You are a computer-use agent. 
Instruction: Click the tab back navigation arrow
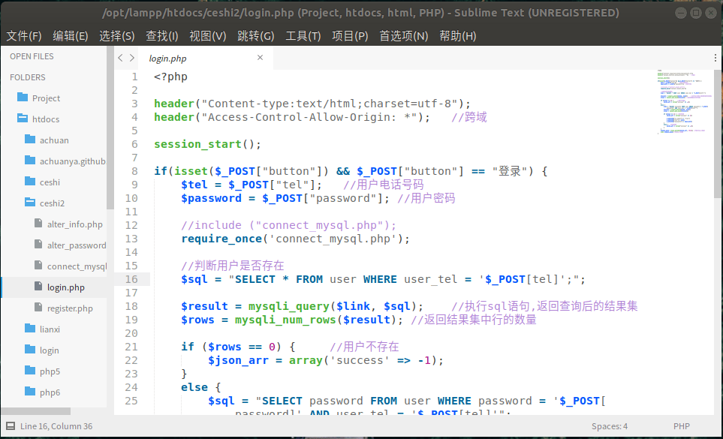coord(120,58)
